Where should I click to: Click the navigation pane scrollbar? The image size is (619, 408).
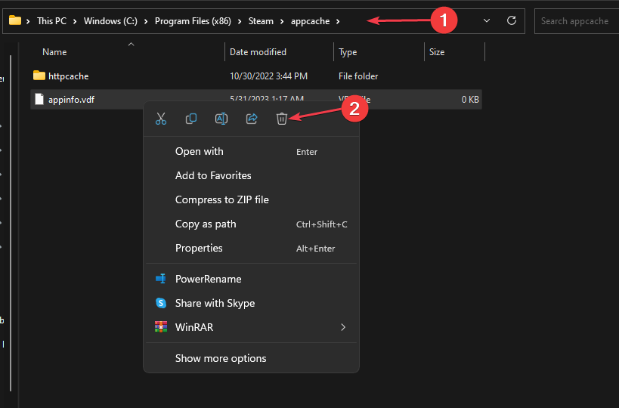[11, 223]
